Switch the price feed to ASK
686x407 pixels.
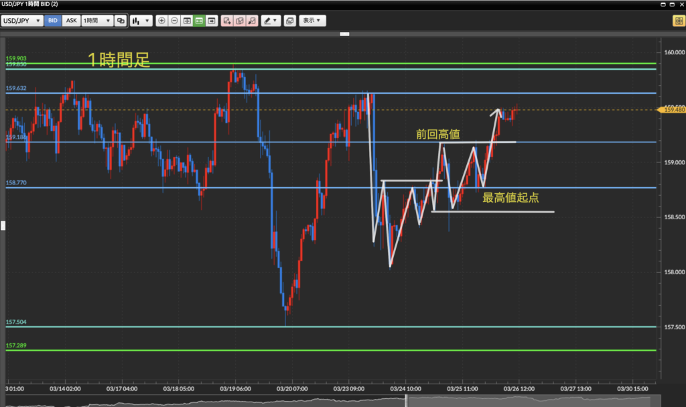71,21
